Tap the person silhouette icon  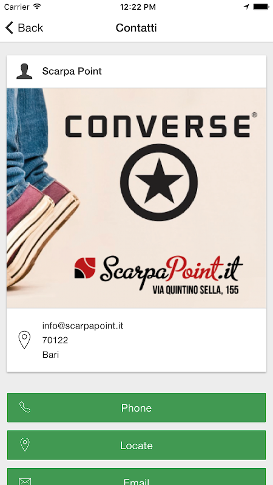24,71
